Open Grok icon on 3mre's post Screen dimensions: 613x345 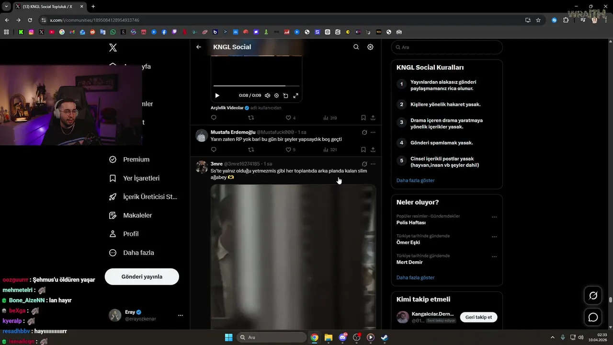364,164
